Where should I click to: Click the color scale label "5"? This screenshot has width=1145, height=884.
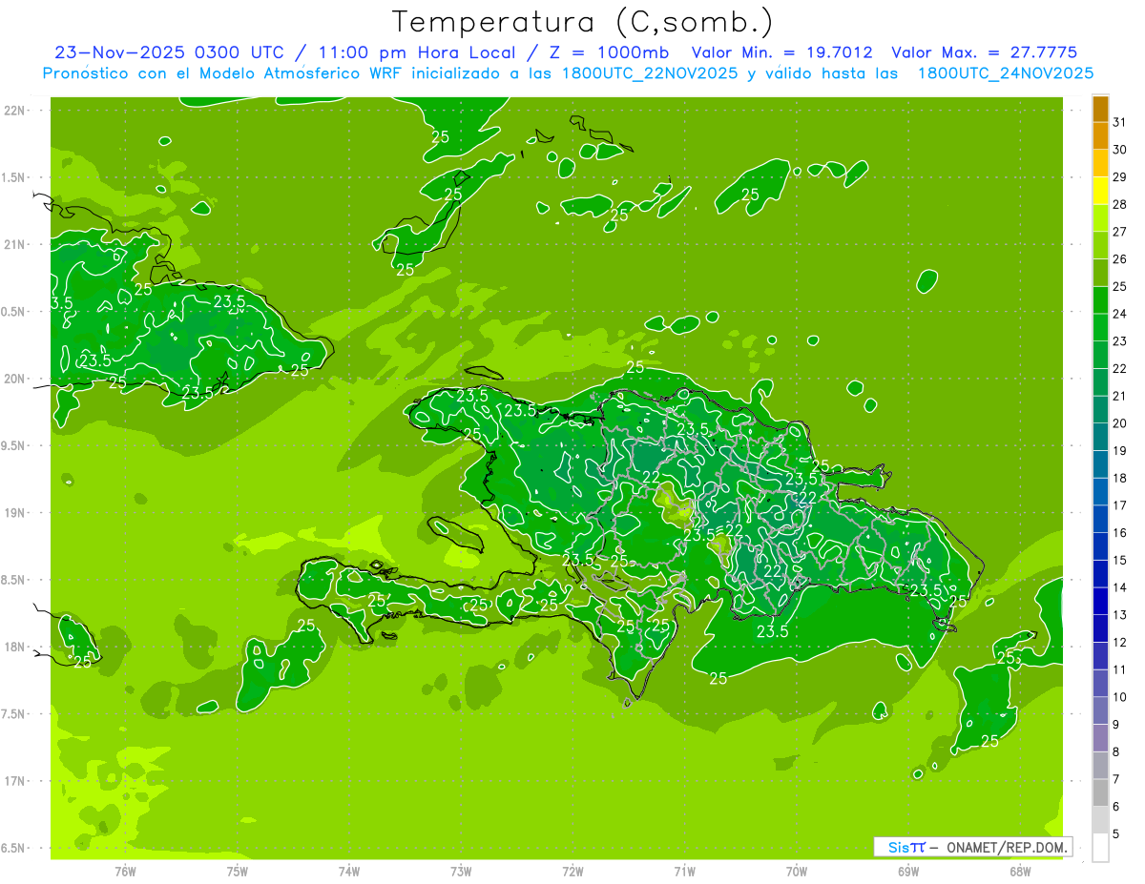pos(1115,834)
